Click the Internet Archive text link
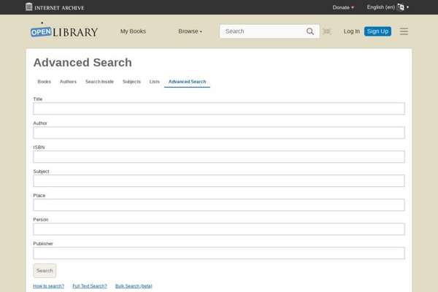This screenshot has height=292, width=438. [59, 8]
